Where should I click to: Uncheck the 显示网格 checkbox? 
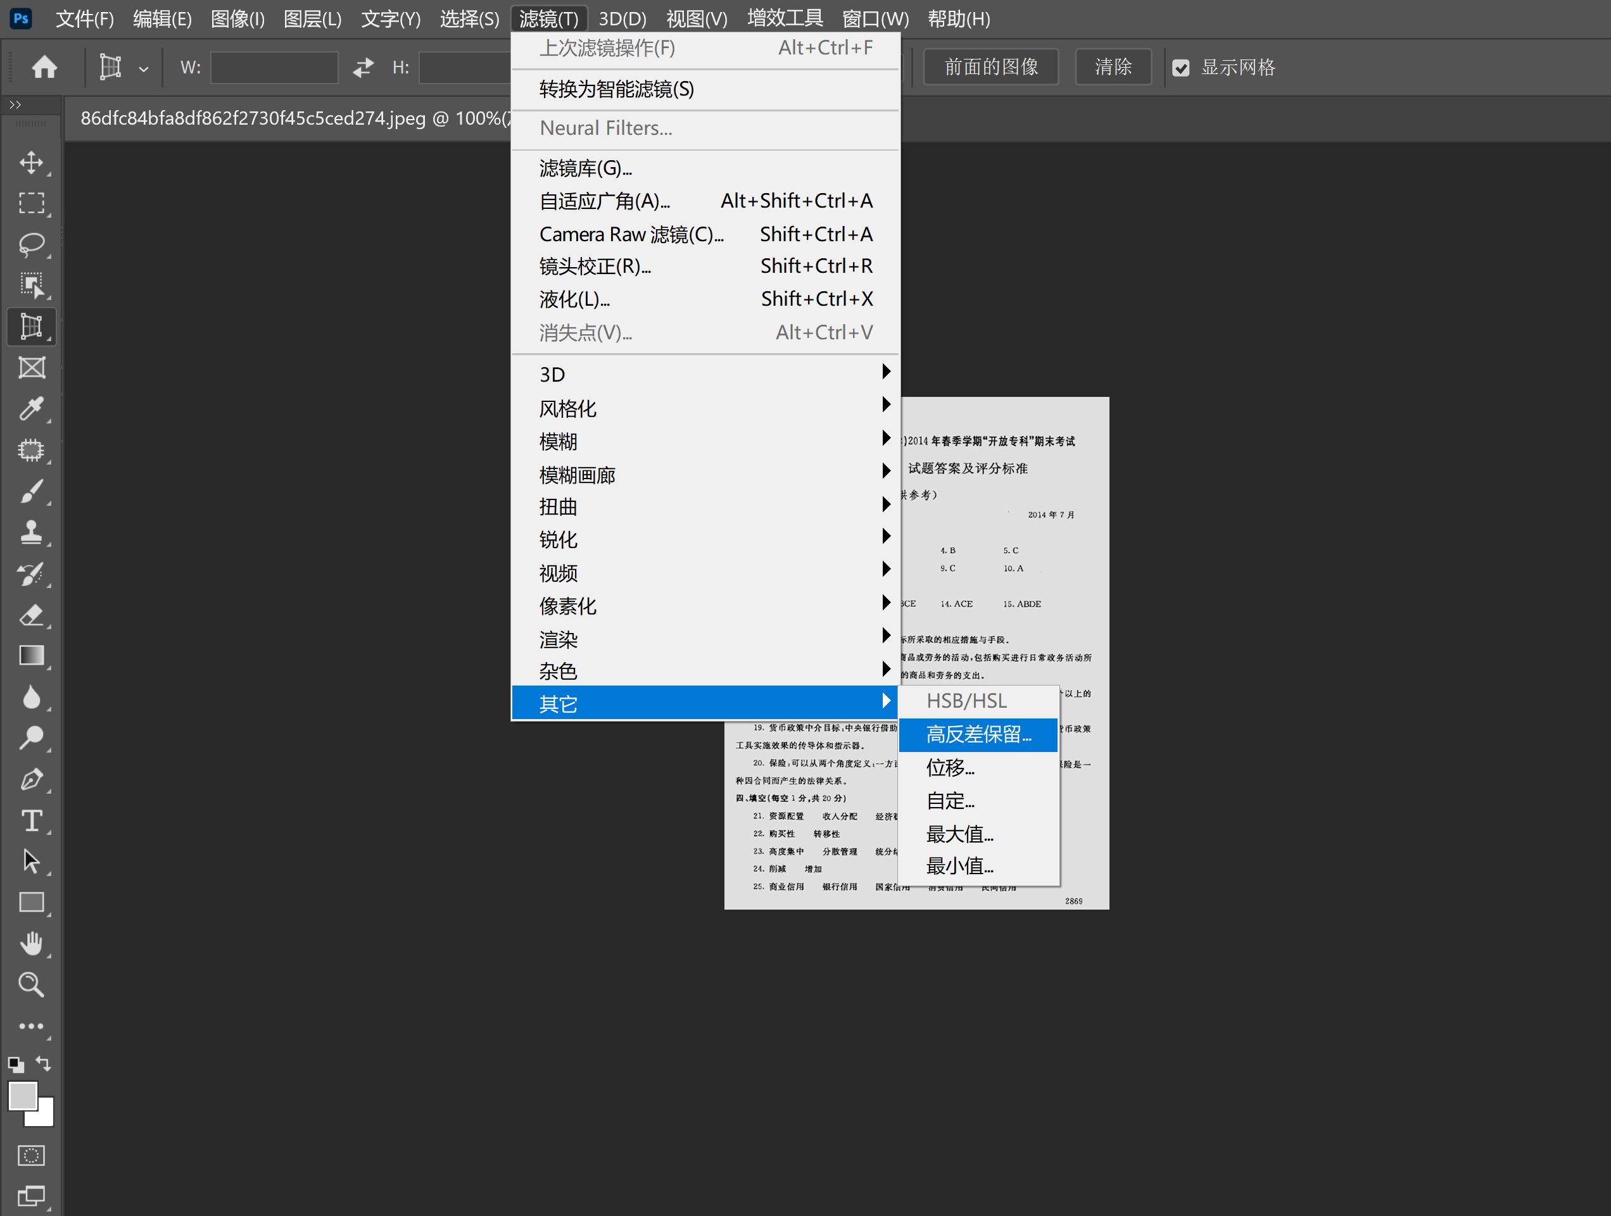(1180, 68)
